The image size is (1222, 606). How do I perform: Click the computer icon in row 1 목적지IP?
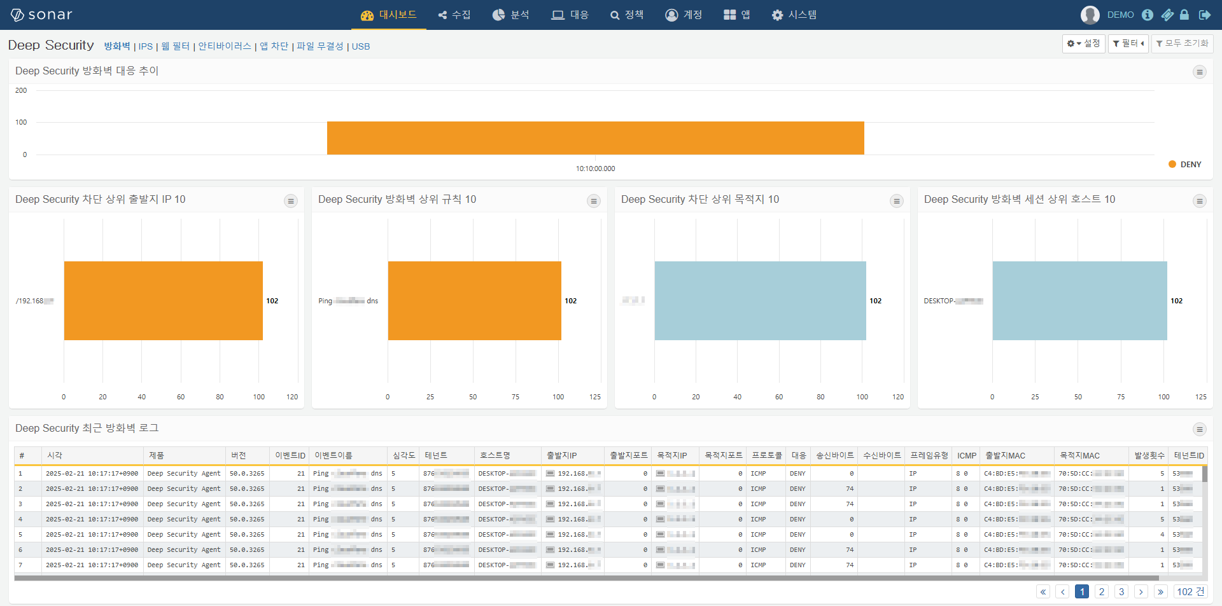661,473
